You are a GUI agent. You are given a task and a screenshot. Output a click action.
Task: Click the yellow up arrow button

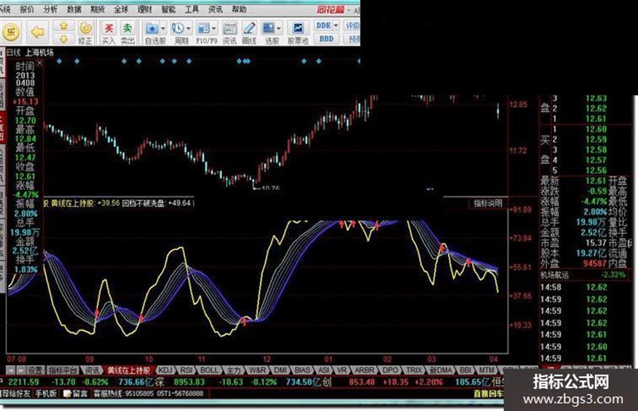(64, 26)
